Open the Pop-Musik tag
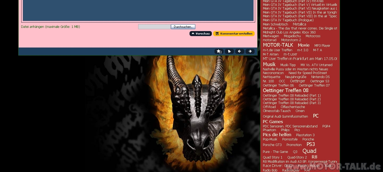Viewport: 383px width, 172px height. tap(270, 139)
